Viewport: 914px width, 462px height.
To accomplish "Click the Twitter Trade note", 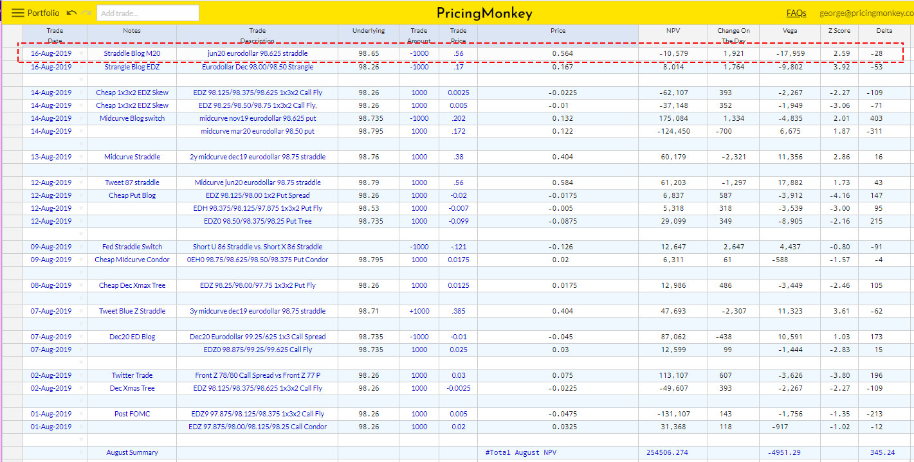I will [132, 375].
